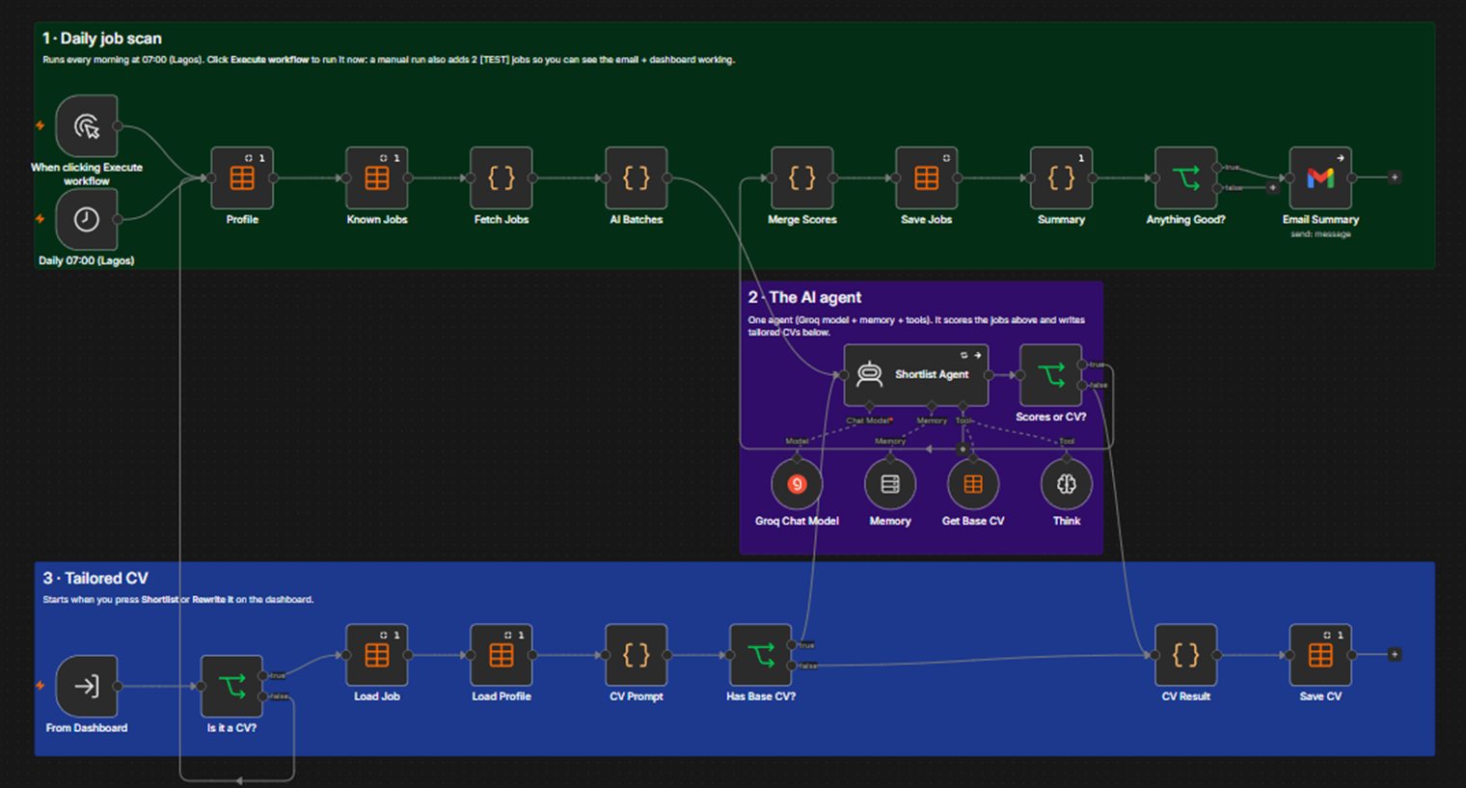
Task: Open the Profile sheet node
Action: pos(242,177)
